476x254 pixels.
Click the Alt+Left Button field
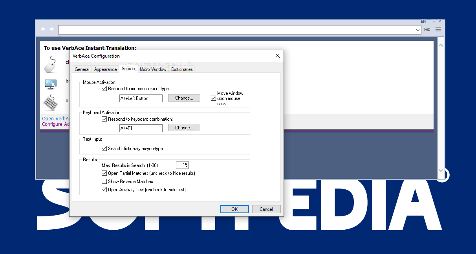(141, 98)
